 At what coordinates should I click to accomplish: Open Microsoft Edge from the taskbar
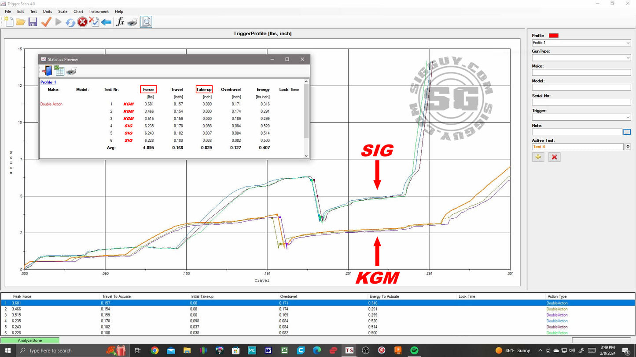point(317,350)
